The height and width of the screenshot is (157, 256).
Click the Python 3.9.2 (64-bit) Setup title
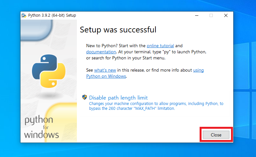tap(52, 15)
